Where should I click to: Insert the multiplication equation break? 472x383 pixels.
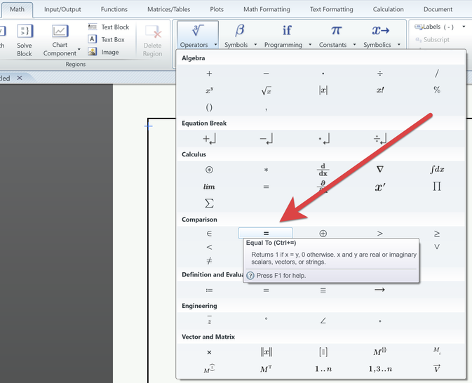coord(324,139)
